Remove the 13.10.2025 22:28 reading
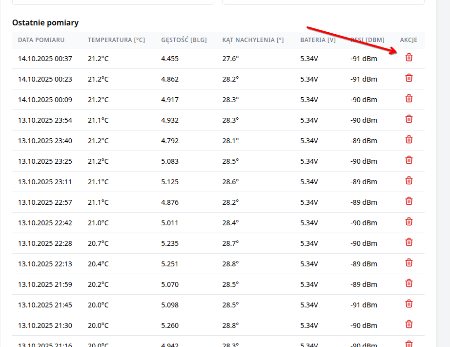Viewport: 450px width, 347px height. pyautogui.click(x=409, y=242)
